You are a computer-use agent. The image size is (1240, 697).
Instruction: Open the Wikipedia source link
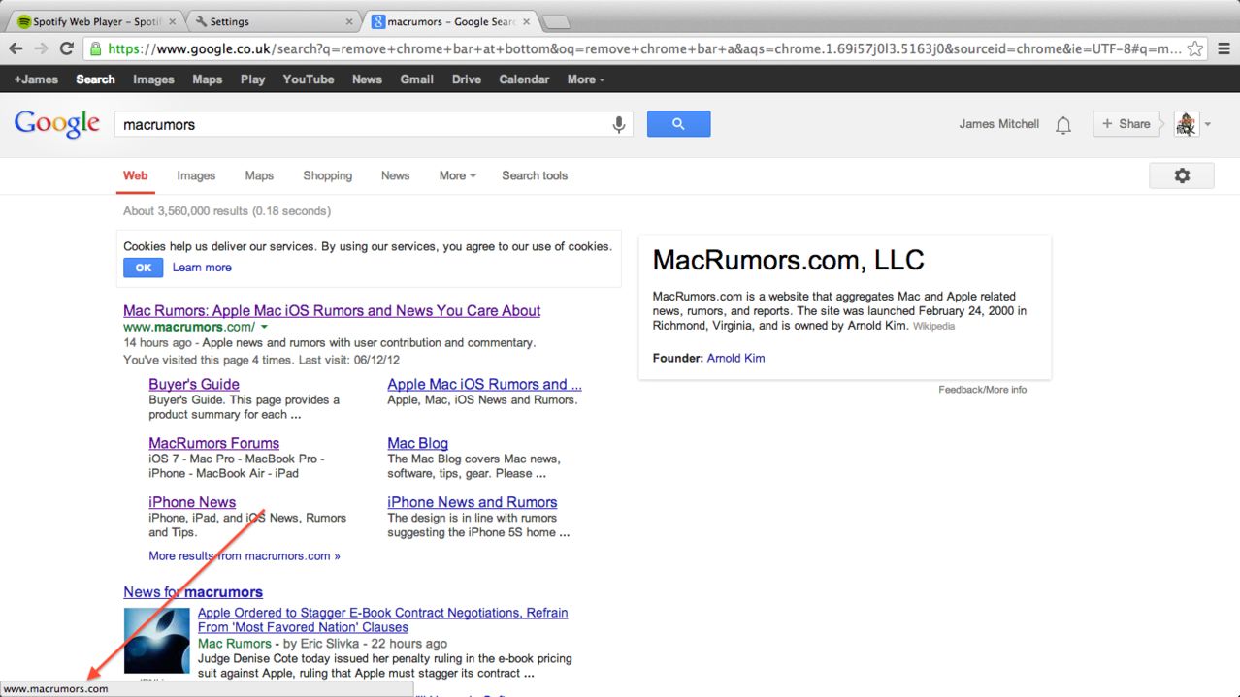(933, 326)
